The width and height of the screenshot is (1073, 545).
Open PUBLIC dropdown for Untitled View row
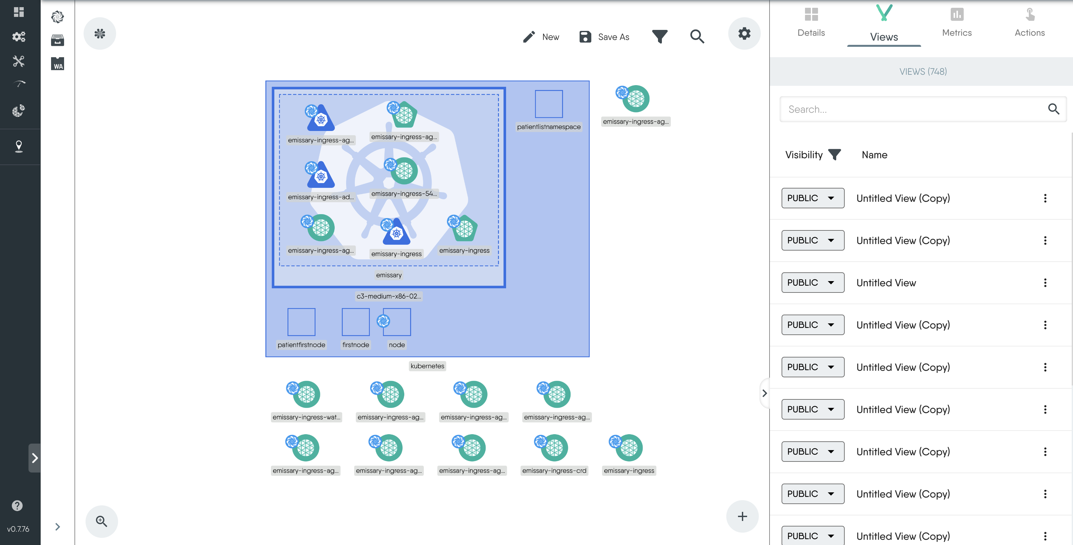pyautogui.click(x=812, y=283)
